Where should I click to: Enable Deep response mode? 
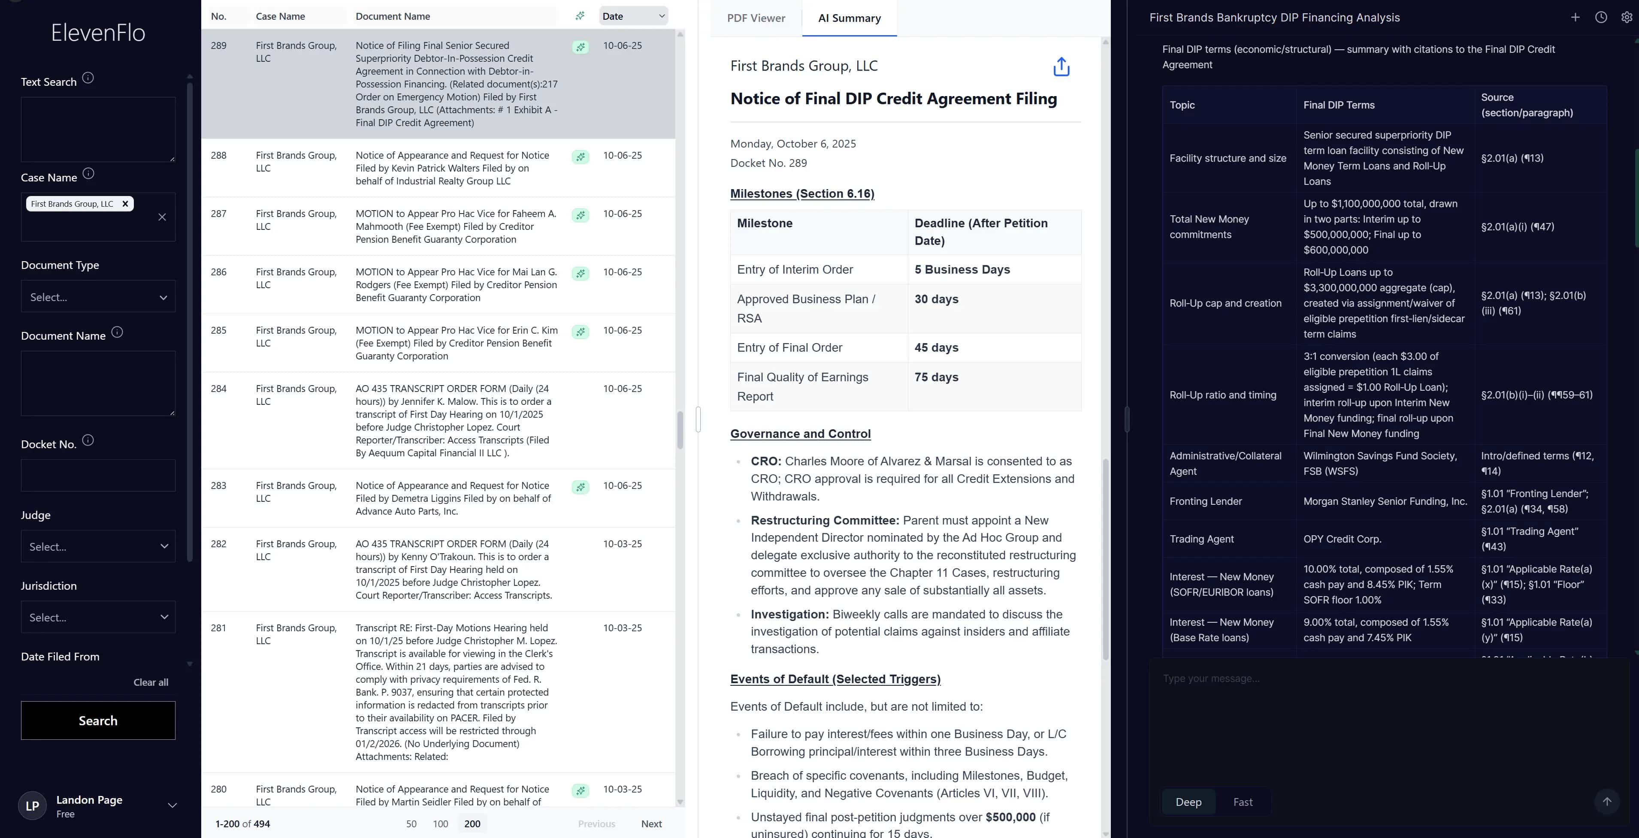pos(1188,802)
